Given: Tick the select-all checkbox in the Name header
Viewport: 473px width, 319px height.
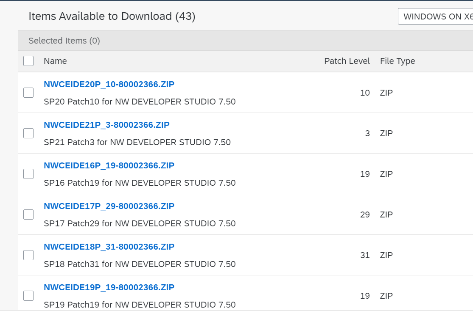Looking at the screenshot, I should pos(28,61).
